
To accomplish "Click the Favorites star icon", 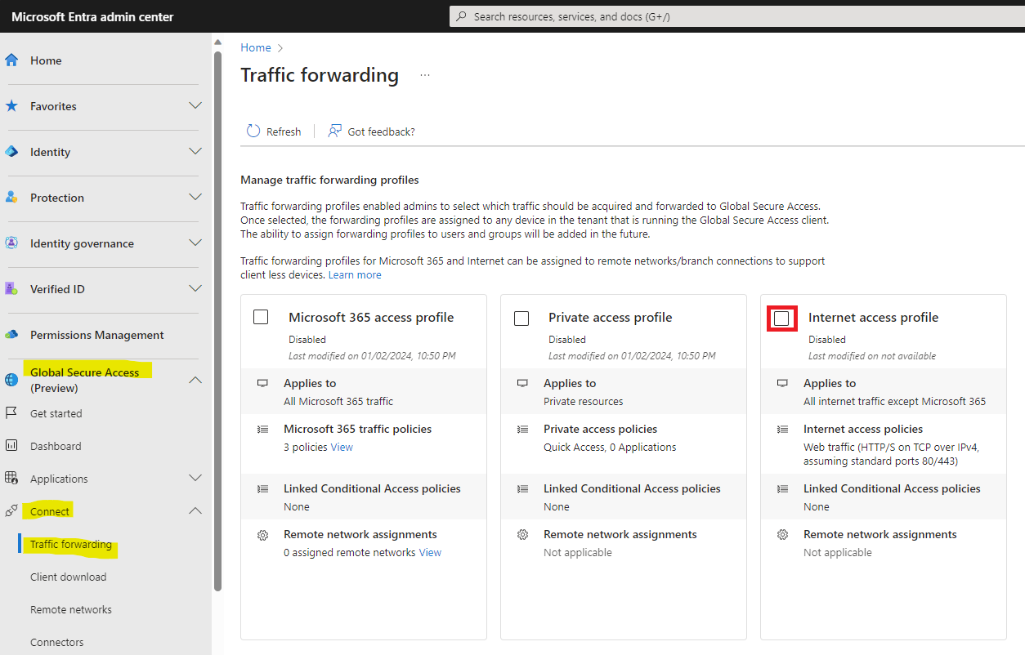I will click(x=11, y=106).
